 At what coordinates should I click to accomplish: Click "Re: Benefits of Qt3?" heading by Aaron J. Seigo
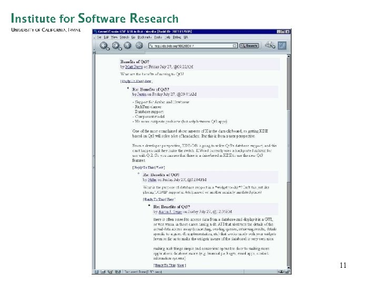pyautogui.click(x=172, y=207)
